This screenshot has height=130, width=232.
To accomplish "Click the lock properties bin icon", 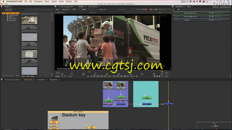I will click(176, 10).
